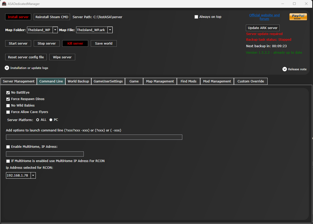The image size is (313, 224).
Task: Enable Always on top
Action: (196, 17)
